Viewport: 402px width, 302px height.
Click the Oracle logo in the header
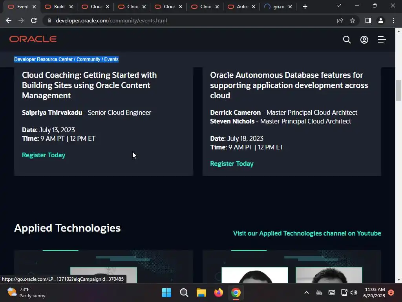coord(33,39)
